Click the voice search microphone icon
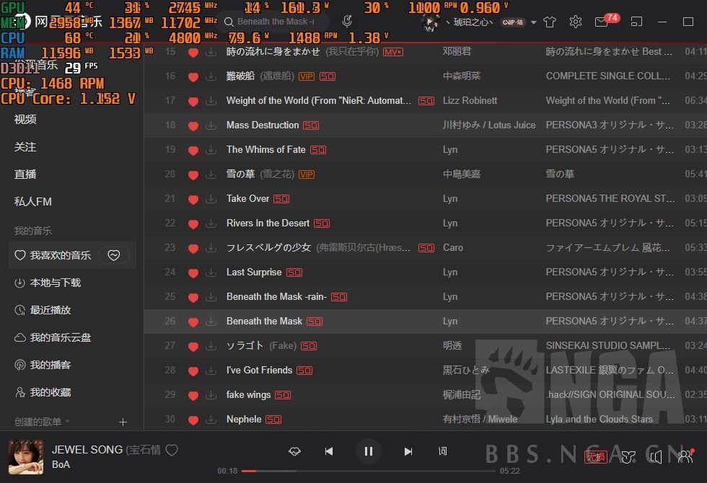The width and height of the screenshot is (707, 483). [347, 22]
